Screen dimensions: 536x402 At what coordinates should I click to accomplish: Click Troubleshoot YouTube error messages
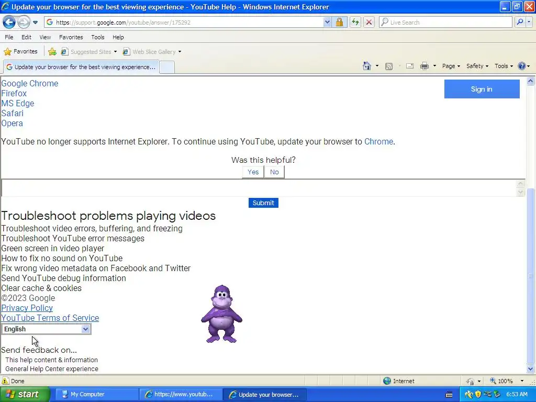coord(73,238)
